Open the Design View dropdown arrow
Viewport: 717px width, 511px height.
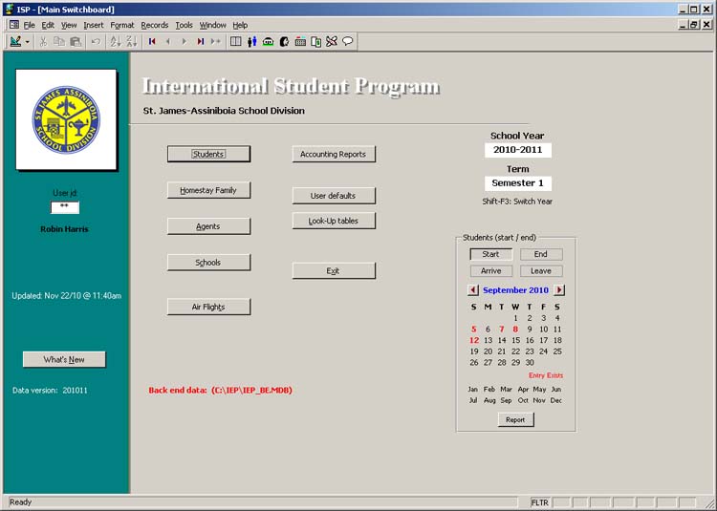pos(28,41)
